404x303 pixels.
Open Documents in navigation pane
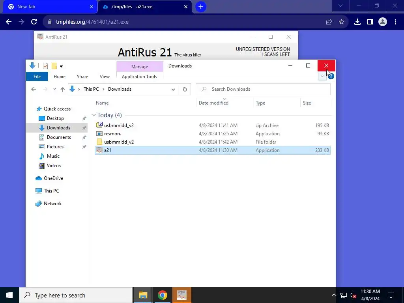pos(59,137)
